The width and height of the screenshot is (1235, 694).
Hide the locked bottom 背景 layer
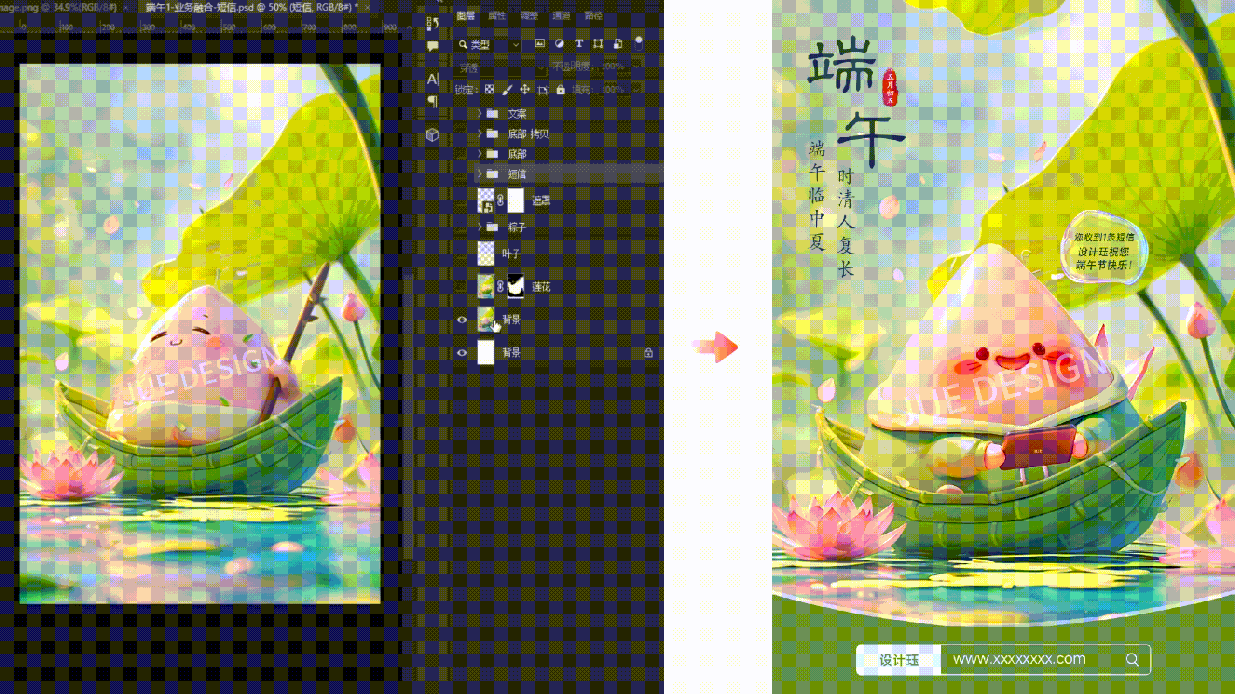[x=462, y=353]
